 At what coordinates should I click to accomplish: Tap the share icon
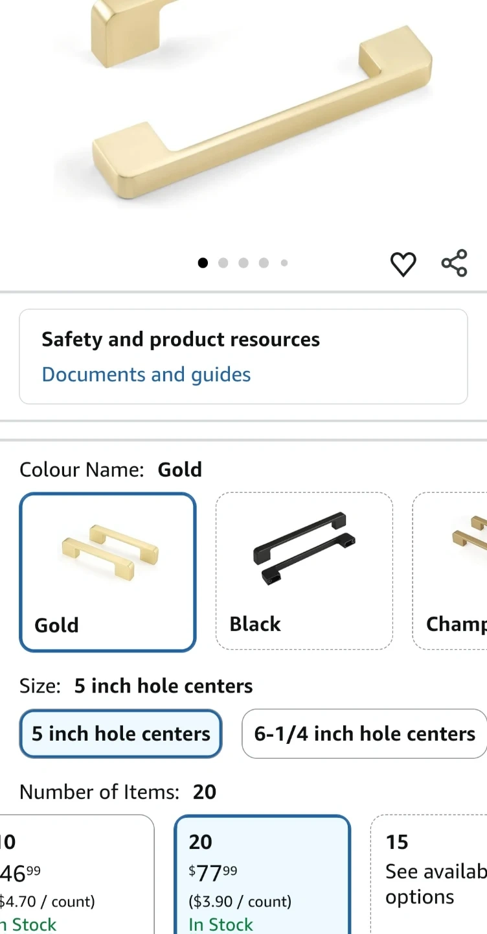click(x=454, y=263)
